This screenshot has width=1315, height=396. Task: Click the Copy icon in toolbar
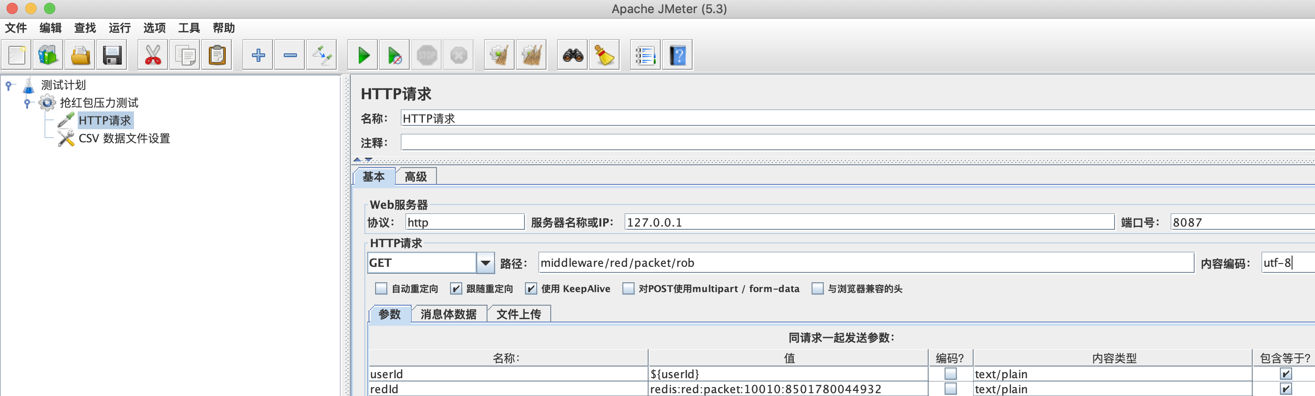[x=185, y=55]
